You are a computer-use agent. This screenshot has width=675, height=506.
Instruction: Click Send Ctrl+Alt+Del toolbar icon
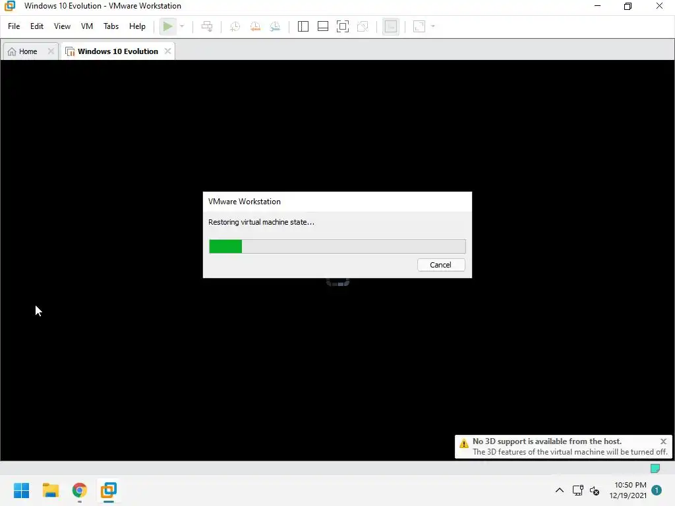207,26
